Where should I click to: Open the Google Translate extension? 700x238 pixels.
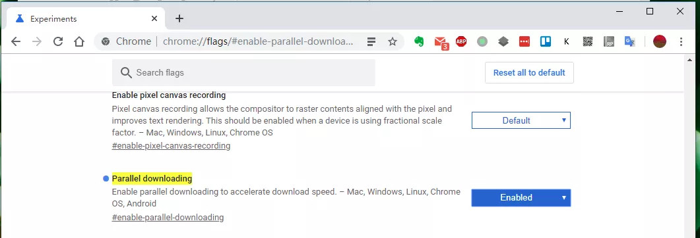(x=630, y=41)
